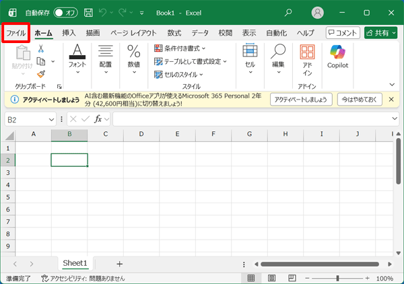Click the insert function fx icon
Image resolution: width=404 pixels, height=284 pixels.
(98, 119)
